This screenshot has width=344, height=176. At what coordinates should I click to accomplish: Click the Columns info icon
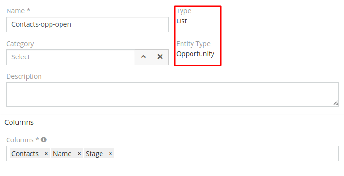coord(44,139)
